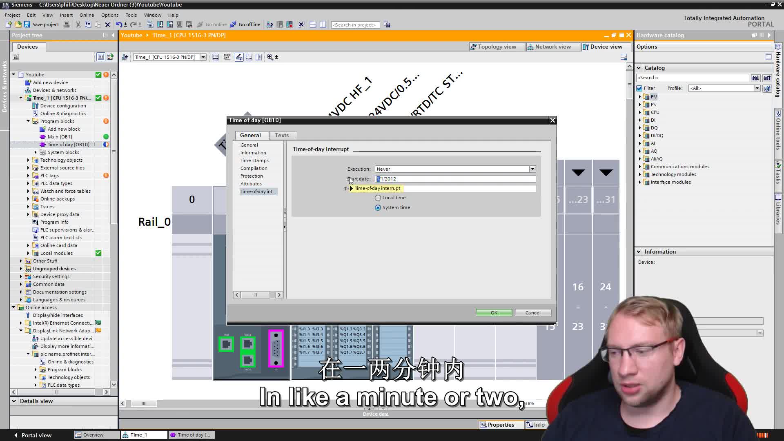Toggle the catalog Filter checkbox
This screenshot has height=441, width=784.
click(639, 88)
